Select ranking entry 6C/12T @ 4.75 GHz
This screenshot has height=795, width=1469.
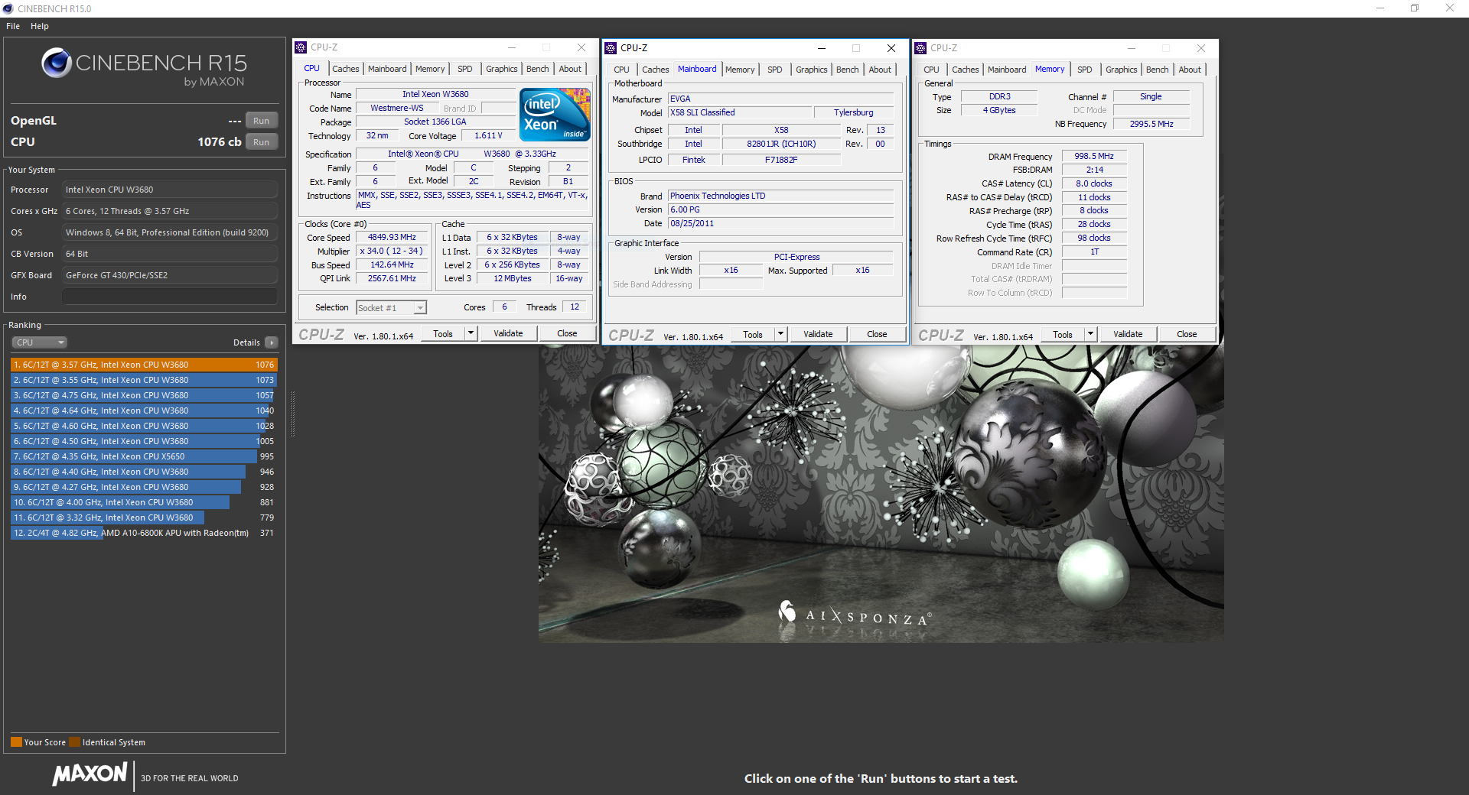pos(144,395)
